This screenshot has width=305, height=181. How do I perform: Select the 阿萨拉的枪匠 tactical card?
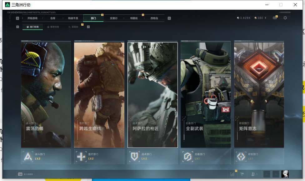tap(152, 95)
